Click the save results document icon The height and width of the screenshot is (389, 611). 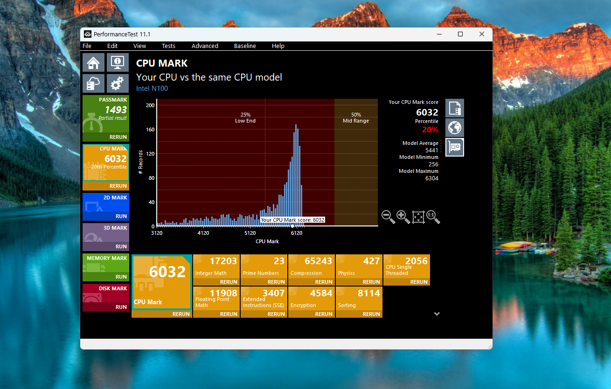(x=455, y=108)
